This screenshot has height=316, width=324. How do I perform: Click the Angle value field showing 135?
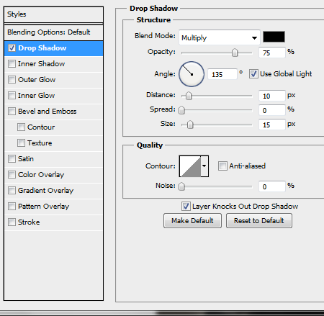point(222,74)
